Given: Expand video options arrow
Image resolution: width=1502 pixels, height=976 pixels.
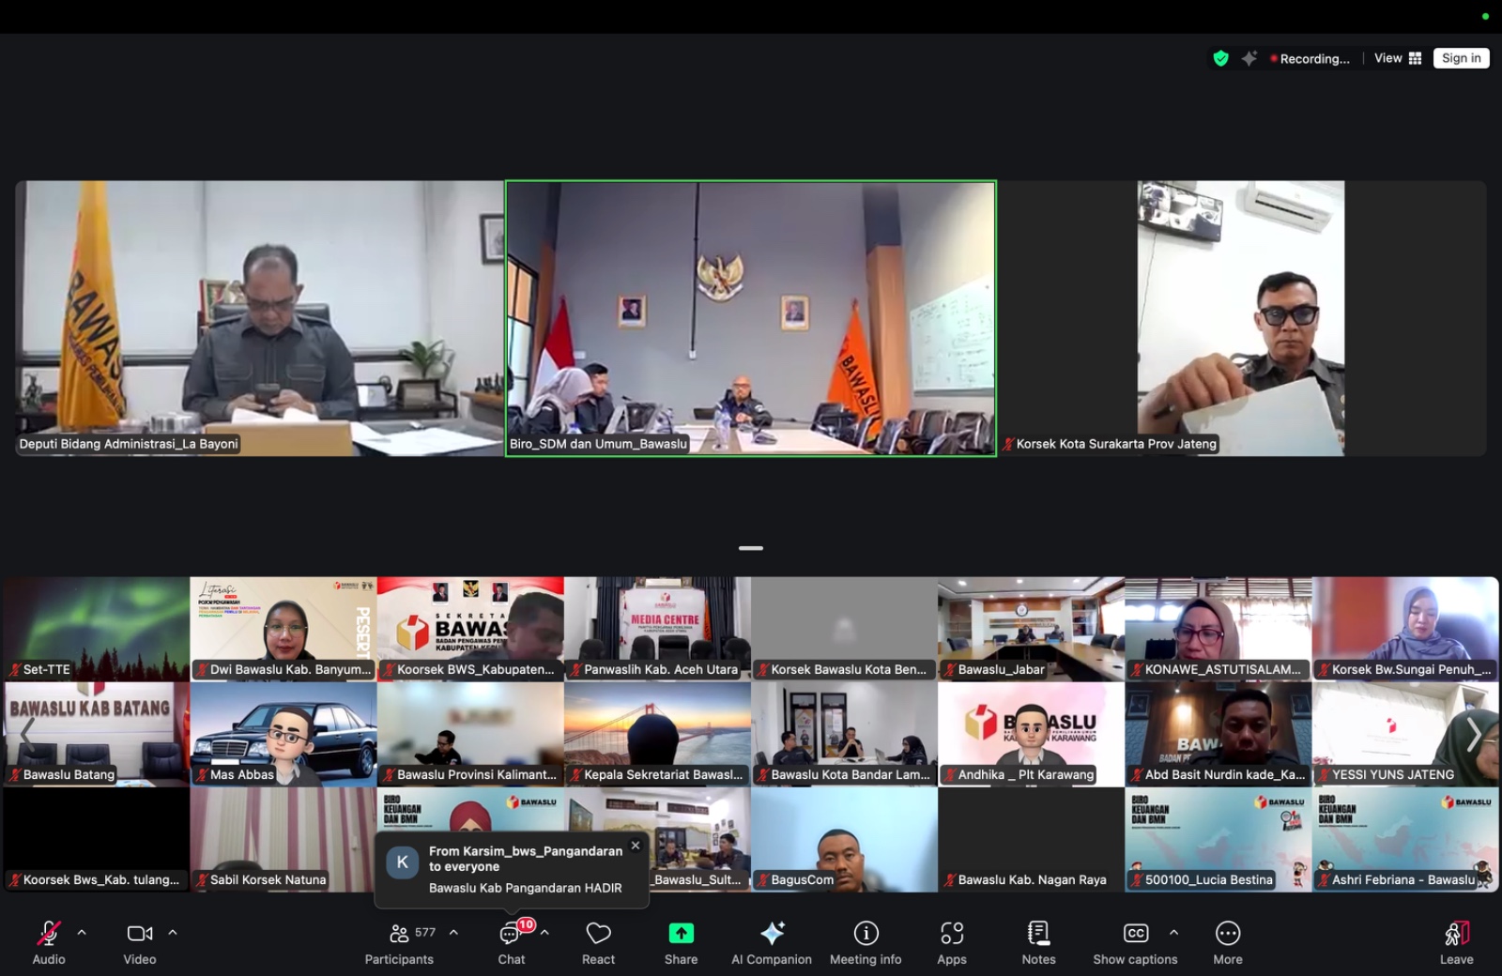Looking at the screenshot, I should [x=173, y=933].
